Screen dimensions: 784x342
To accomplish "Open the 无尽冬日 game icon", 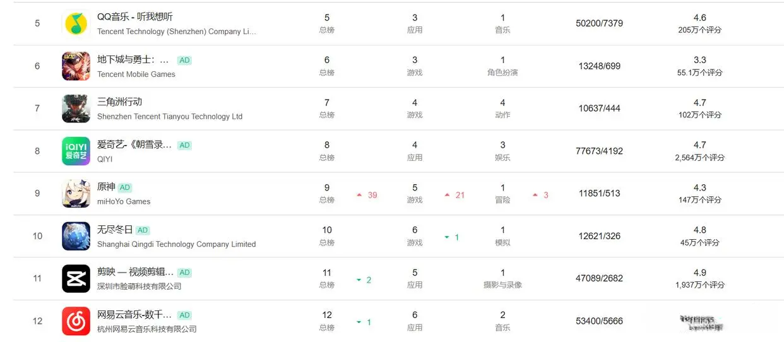I will 76,236.
